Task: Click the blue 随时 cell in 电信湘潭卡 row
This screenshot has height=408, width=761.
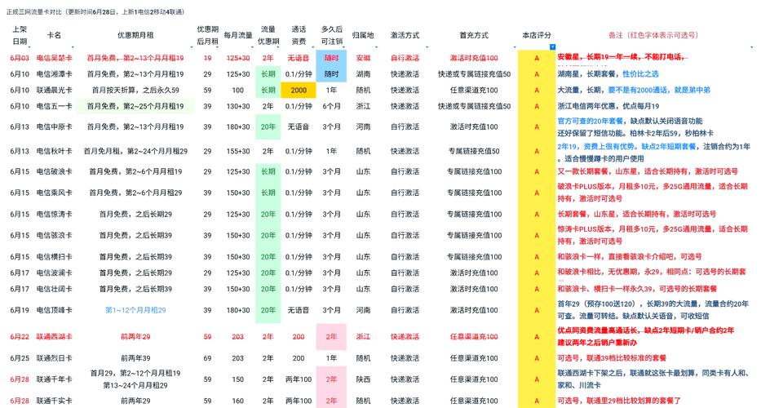Action: [x=331, y=73]
